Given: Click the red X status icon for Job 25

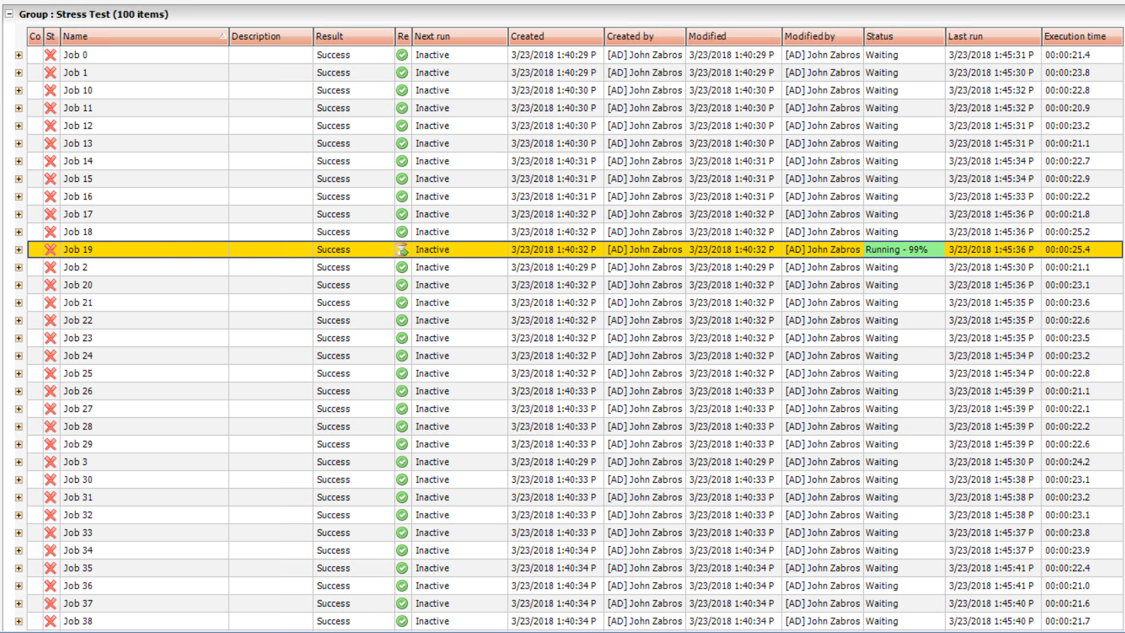Looking at the screenshot, I should (x=51, y=373).
